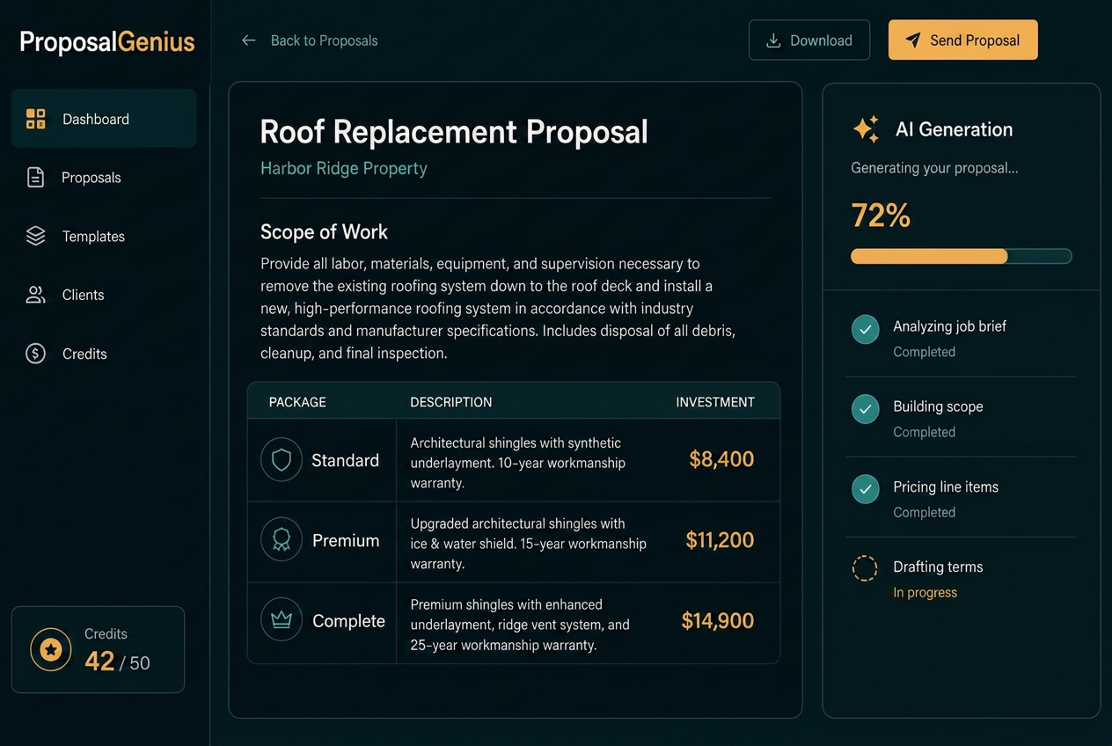Click the Harbor Ridge Property subtitle
Viewport: 1112px width, 746px height.
[344, 168]
